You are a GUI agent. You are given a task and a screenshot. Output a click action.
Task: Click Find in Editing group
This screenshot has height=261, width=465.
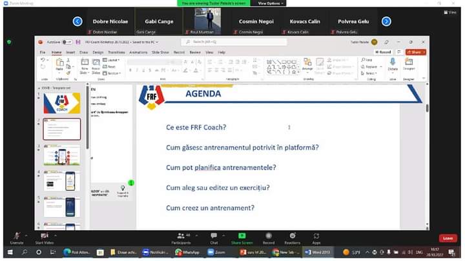(367, 60)
